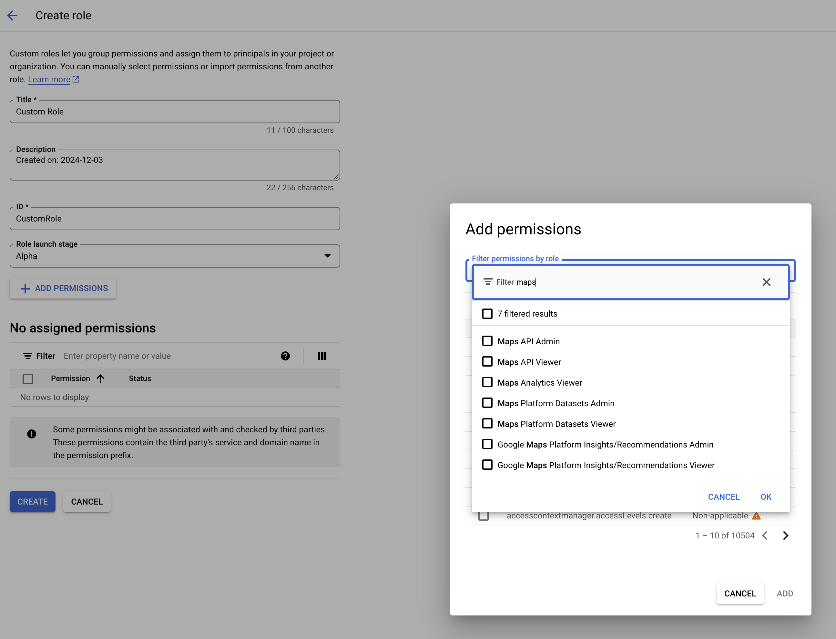Toggle the Maps API Admin checkbox
836x639 pixels.
click(x=487, y=341)
